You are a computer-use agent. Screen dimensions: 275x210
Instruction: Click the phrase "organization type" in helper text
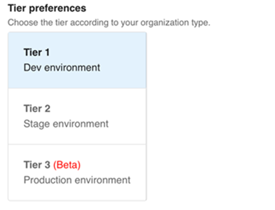[175, 23]
